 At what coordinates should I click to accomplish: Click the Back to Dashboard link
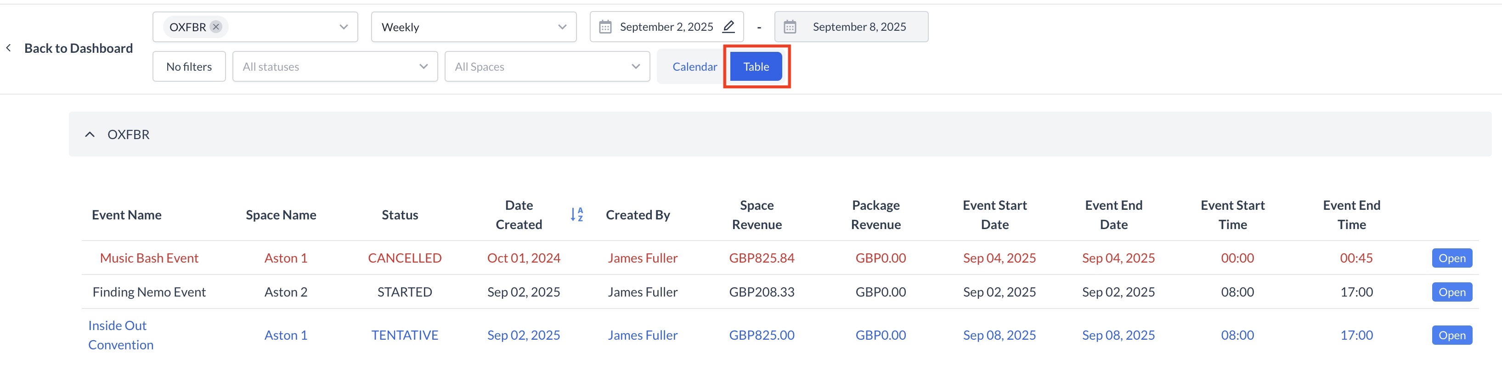point(78,48)
